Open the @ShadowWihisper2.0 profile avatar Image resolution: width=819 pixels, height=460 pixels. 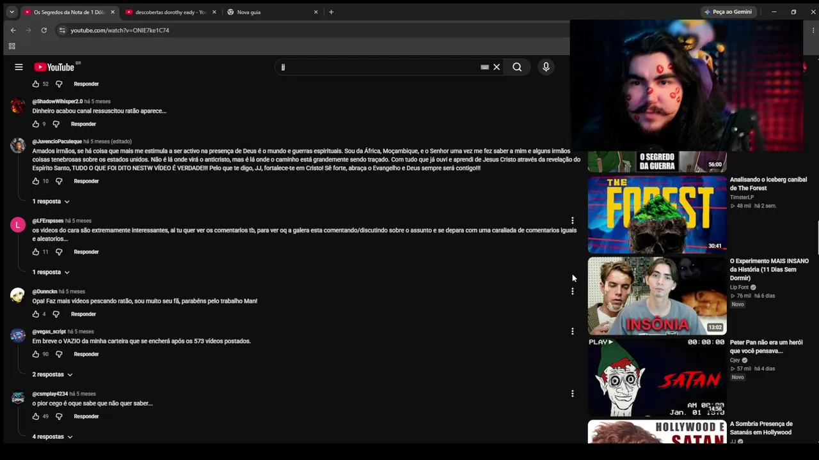(x=18, y=105)
